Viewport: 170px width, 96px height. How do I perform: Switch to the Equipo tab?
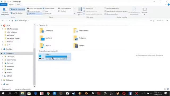click(x=11, y=5)
